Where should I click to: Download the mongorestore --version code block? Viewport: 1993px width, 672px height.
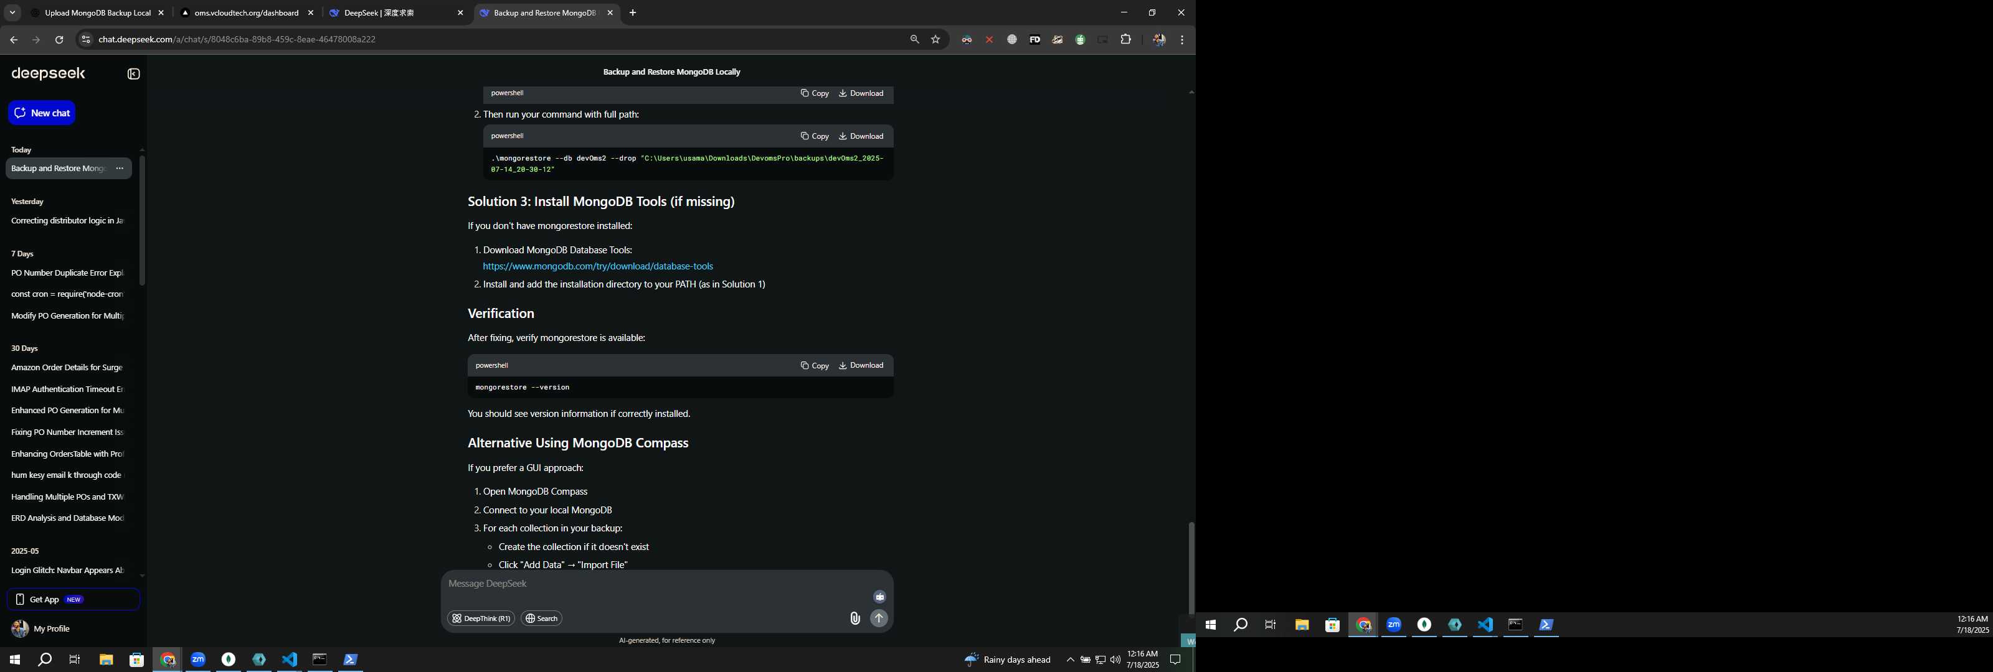click(861, 366)
